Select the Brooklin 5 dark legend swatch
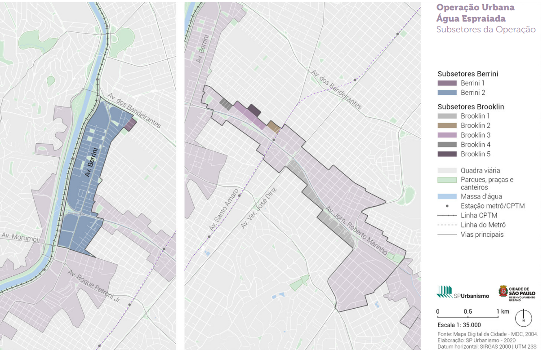Viewport: 543px width, 350px height. pos(447,154)
